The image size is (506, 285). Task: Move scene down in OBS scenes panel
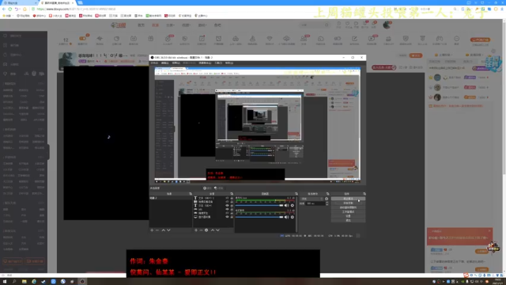[168, 230]
